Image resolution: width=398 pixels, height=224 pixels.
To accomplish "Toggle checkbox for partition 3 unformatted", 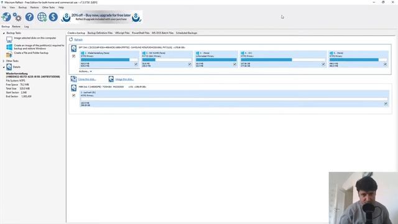I will click(x=235, y=64).
